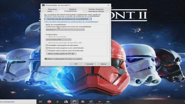Check 'Registrar este programa para reinicialização'
This screenshot has width=185, height=104.
pyautogui.click(x=47, y=51)
